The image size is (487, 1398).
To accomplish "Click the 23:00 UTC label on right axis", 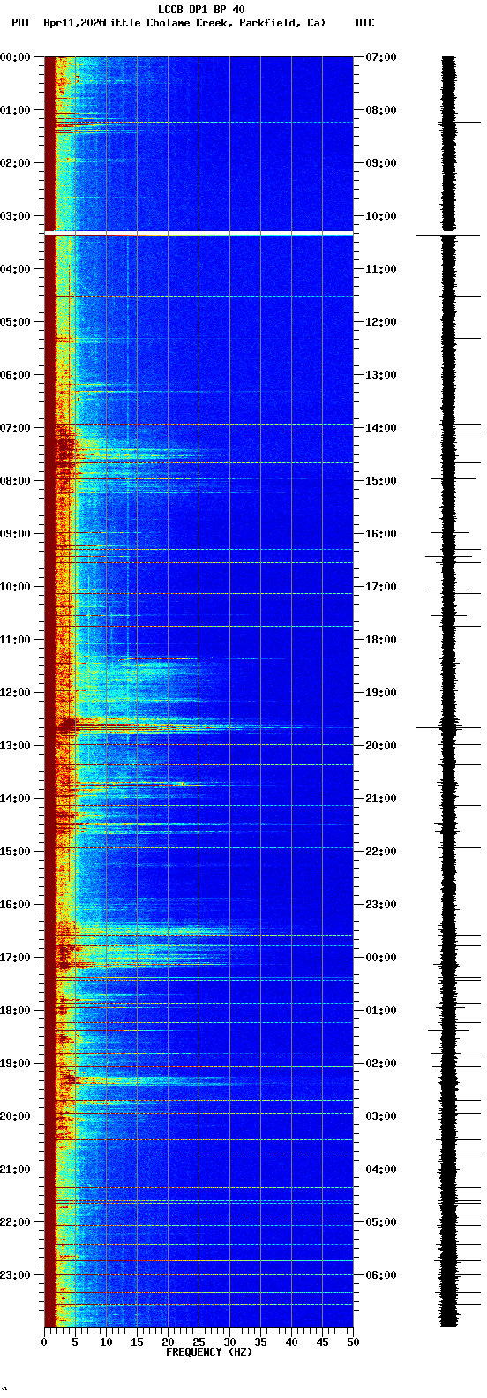I will (x=381, y=905).
